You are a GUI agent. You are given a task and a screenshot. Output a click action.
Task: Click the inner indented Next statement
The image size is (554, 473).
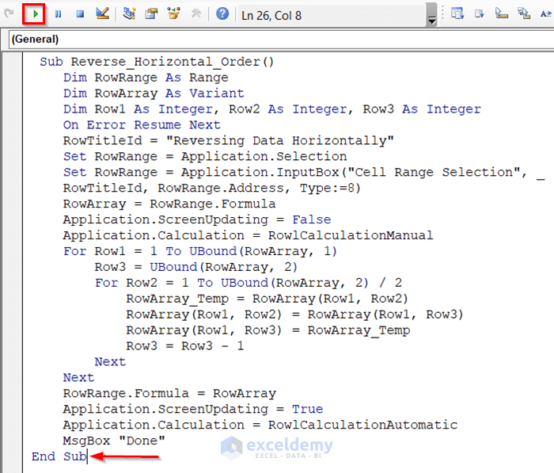[x=110, y=362]
